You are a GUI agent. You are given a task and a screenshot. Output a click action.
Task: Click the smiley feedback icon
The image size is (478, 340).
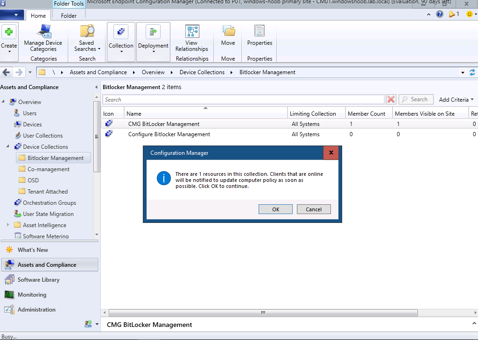pyautogui.click(x=470, y=14)
